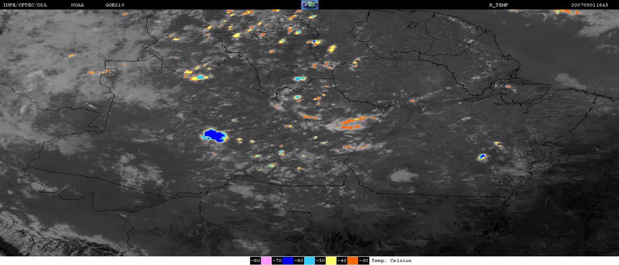Click the -60 legend value
Image resolution: width=619 pixels, height=265 pixels.
click(x=299, y=261)
